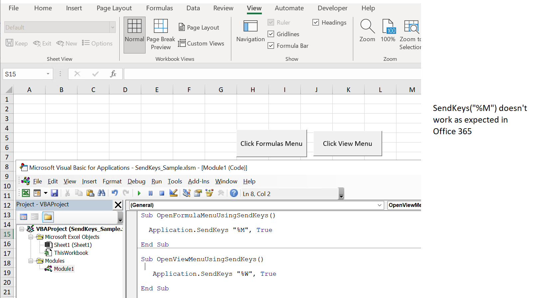Image resolution: width=539 pixels, height=298 pixels.
Task: Open the (General) object dropdown
Action: point(379,205)
